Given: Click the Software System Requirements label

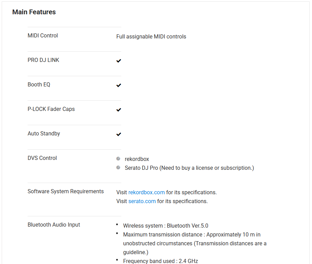Looking at the screenshot, I should point(65,191).
